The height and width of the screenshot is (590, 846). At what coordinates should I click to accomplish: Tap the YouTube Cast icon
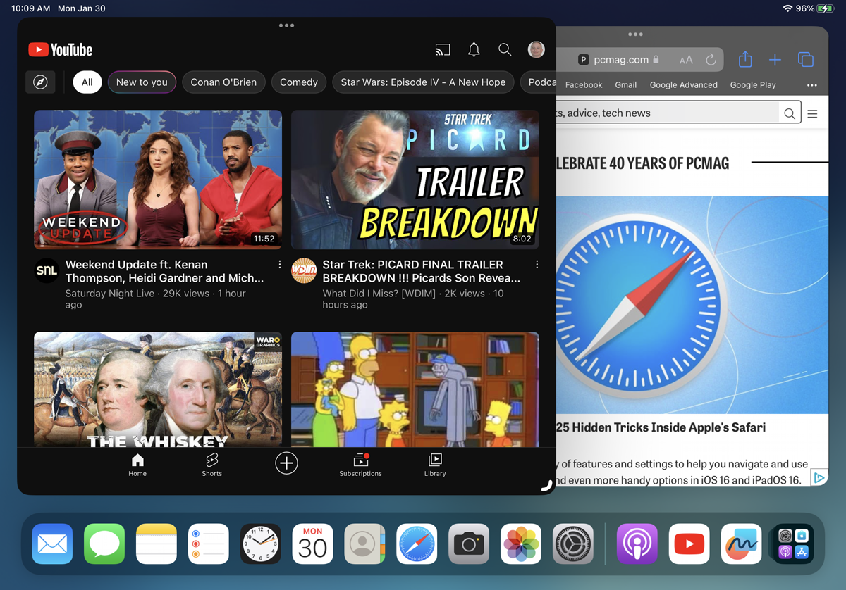click(x=442, y=49)
